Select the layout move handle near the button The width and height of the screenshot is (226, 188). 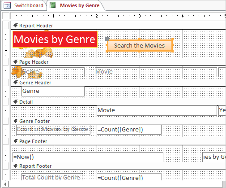point(107,39)
